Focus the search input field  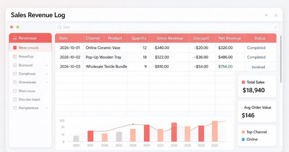[x=167, y=27]
